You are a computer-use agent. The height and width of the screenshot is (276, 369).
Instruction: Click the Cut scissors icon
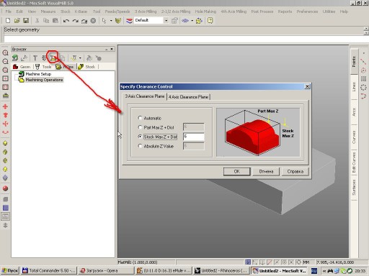click(37, 21)
